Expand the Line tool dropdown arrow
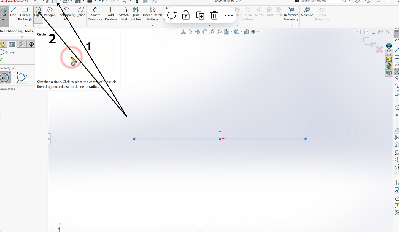This screenshot has width=399, height=232. click(13, 25)
